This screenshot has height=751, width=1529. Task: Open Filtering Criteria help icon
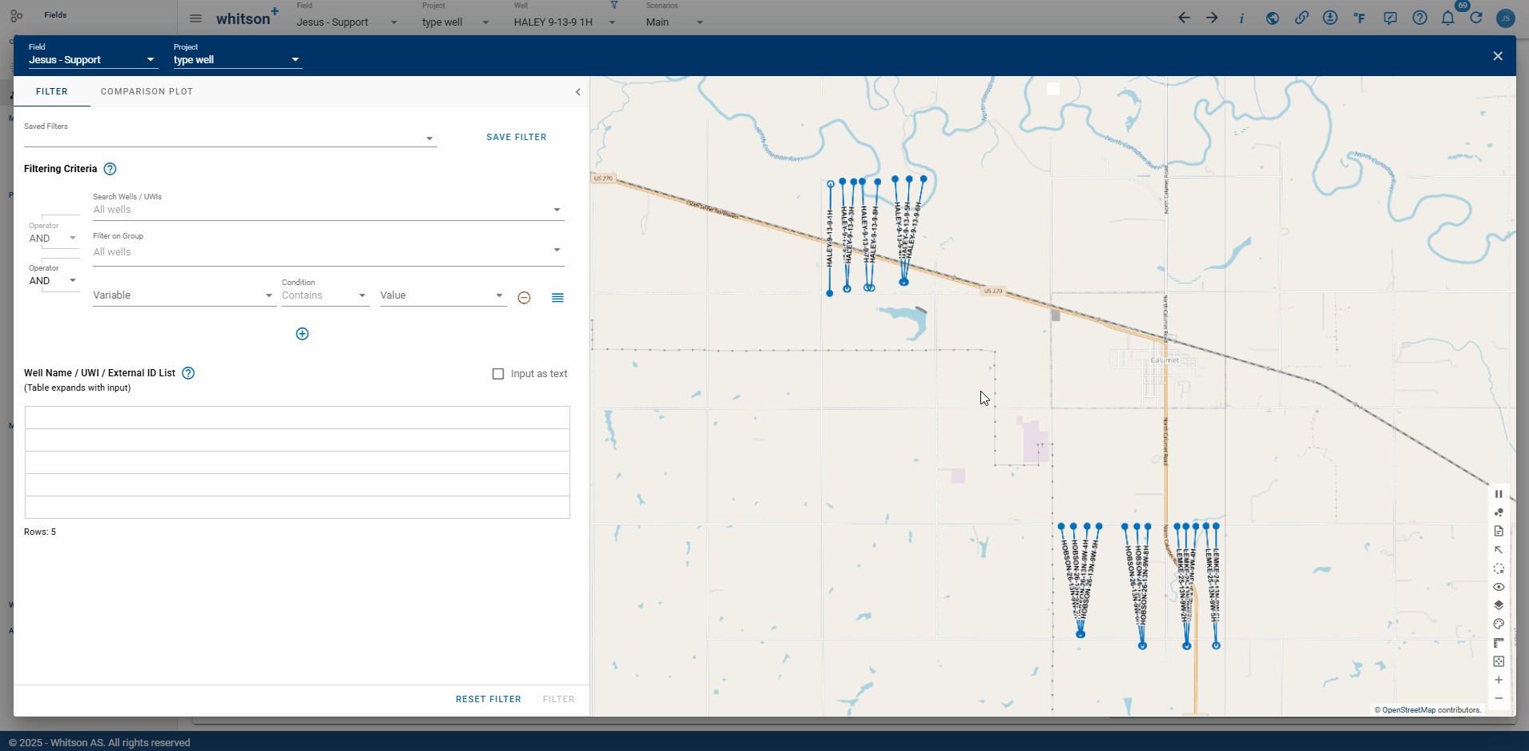coord(111,169)
